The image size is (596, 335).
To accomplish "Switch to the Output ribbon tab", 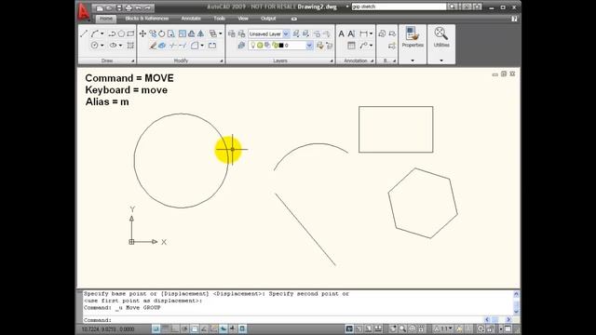I will 268,19.
